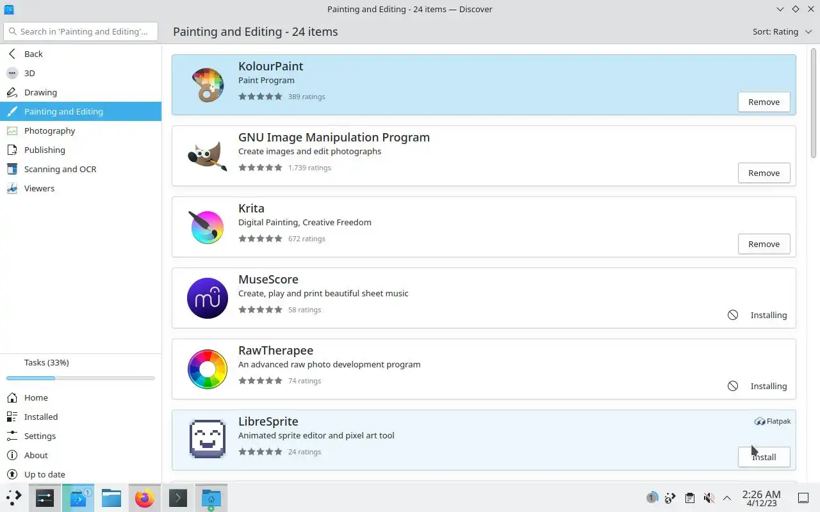Open the Installed page
This screenshot has width=820, height=512.
[81, 417]
